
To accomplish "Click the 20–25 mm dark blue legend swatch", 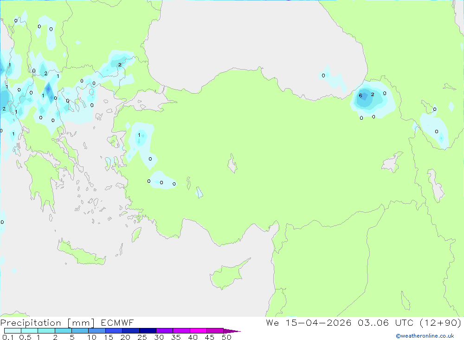I will pos(131,331).
